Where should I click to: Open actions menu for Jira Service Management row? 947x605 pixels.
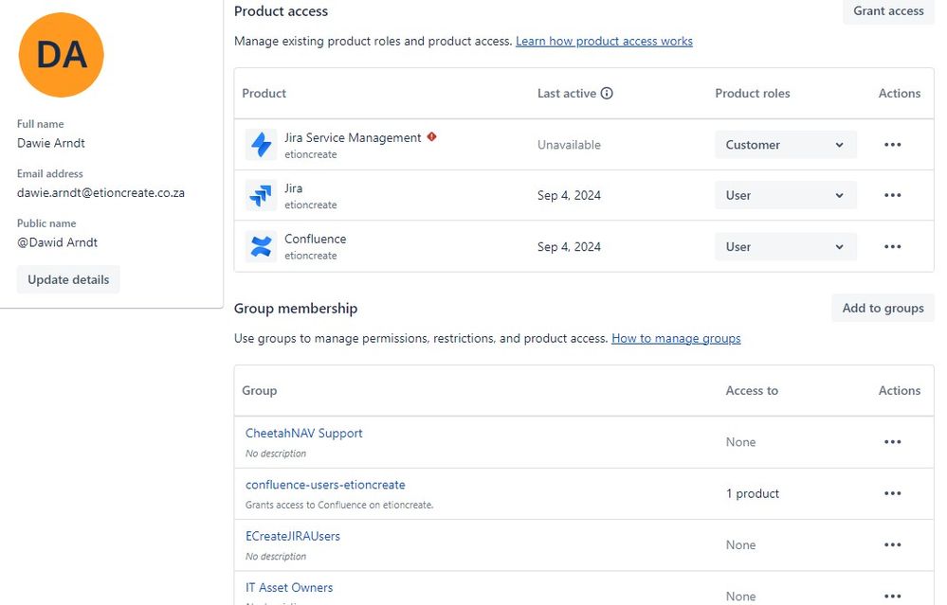[892, 145]
